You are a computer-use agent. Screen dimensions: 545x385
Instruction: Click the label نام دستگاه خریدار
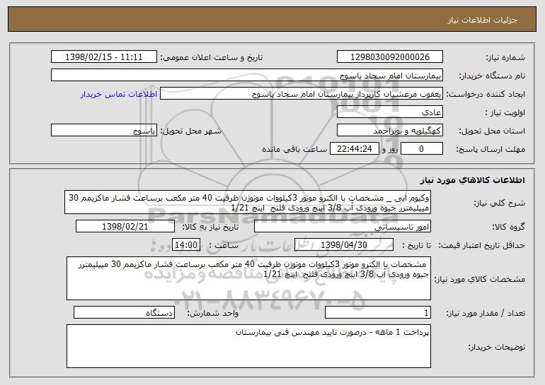(x=492, y=76)
